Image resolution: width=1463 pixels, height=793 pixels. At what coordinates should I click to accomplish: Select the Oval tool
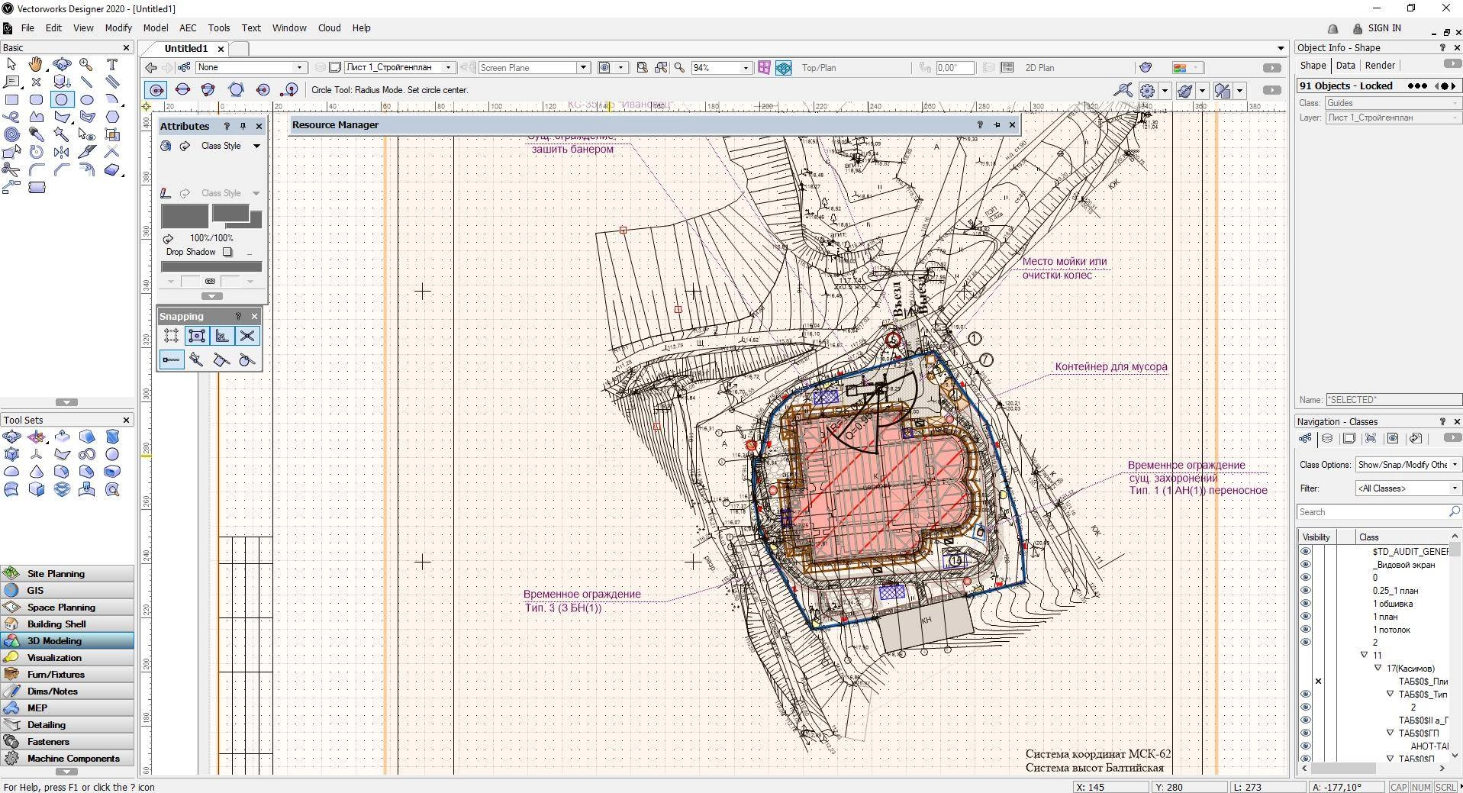point(87,99)
